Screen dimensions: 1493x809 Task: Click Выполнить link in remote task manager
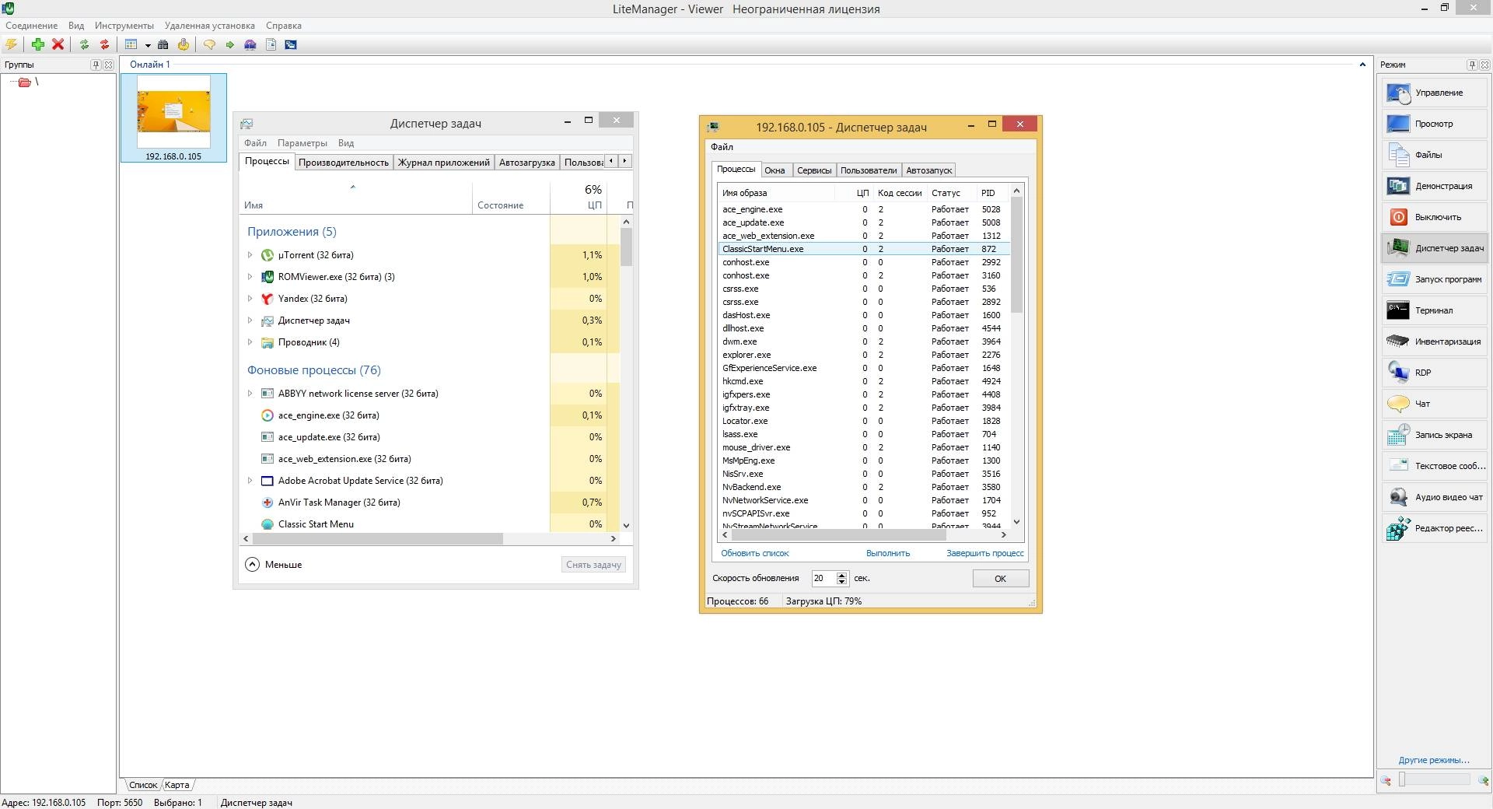coord(888,553)
